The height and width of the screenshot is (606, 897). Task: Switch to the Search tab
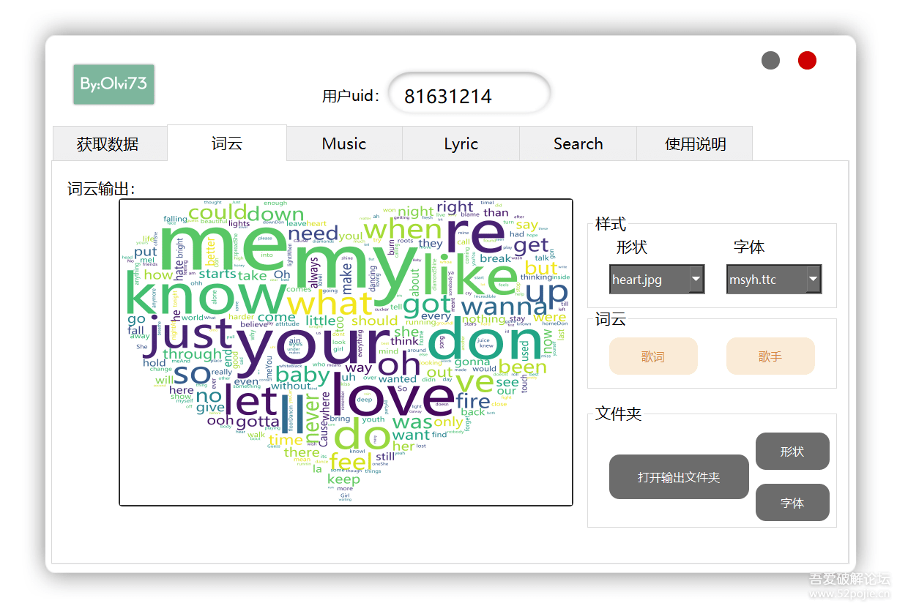click(x=578, y=143)
